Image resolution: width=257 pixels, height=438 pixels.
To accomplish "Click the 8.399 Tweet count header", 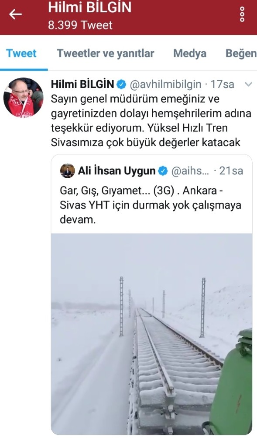I will pos(80,25).
